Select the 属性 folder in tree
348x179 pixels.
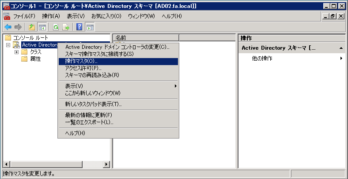[35, 59]
